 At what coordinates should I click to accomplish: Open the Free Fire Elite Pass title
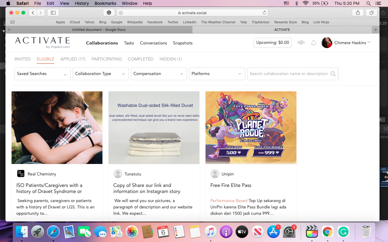click(x=231, y=185)
